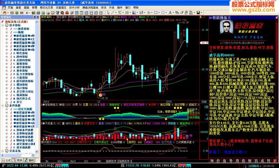Select the arrow pointer drawing tool
Screen dimensions: 279x168
click(x=108, y=13)
